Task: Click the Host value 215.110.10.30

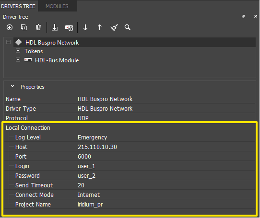Action: point(97,147)
